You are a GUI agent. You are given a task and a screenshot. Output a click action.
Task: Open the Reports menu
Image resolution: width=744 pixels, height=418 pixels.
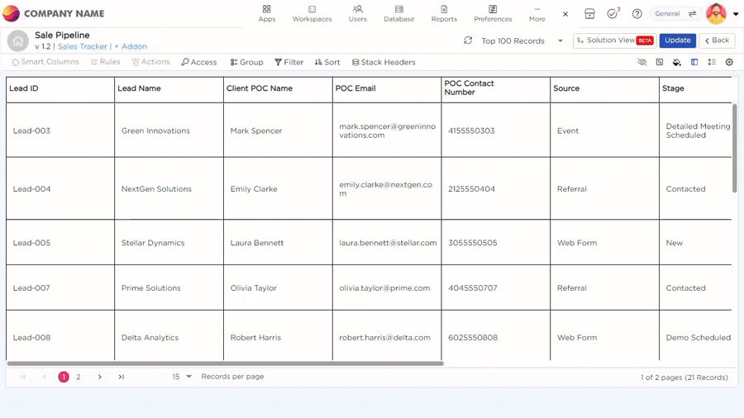point(444,13)
